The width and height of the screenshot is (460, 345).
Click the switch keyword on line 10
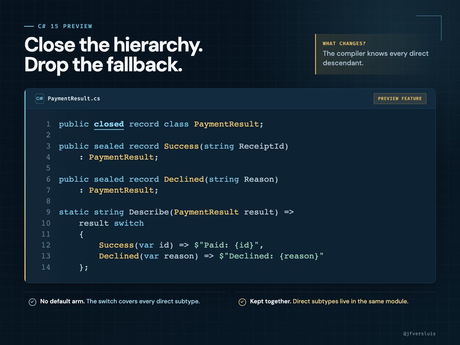click(129, 223)
